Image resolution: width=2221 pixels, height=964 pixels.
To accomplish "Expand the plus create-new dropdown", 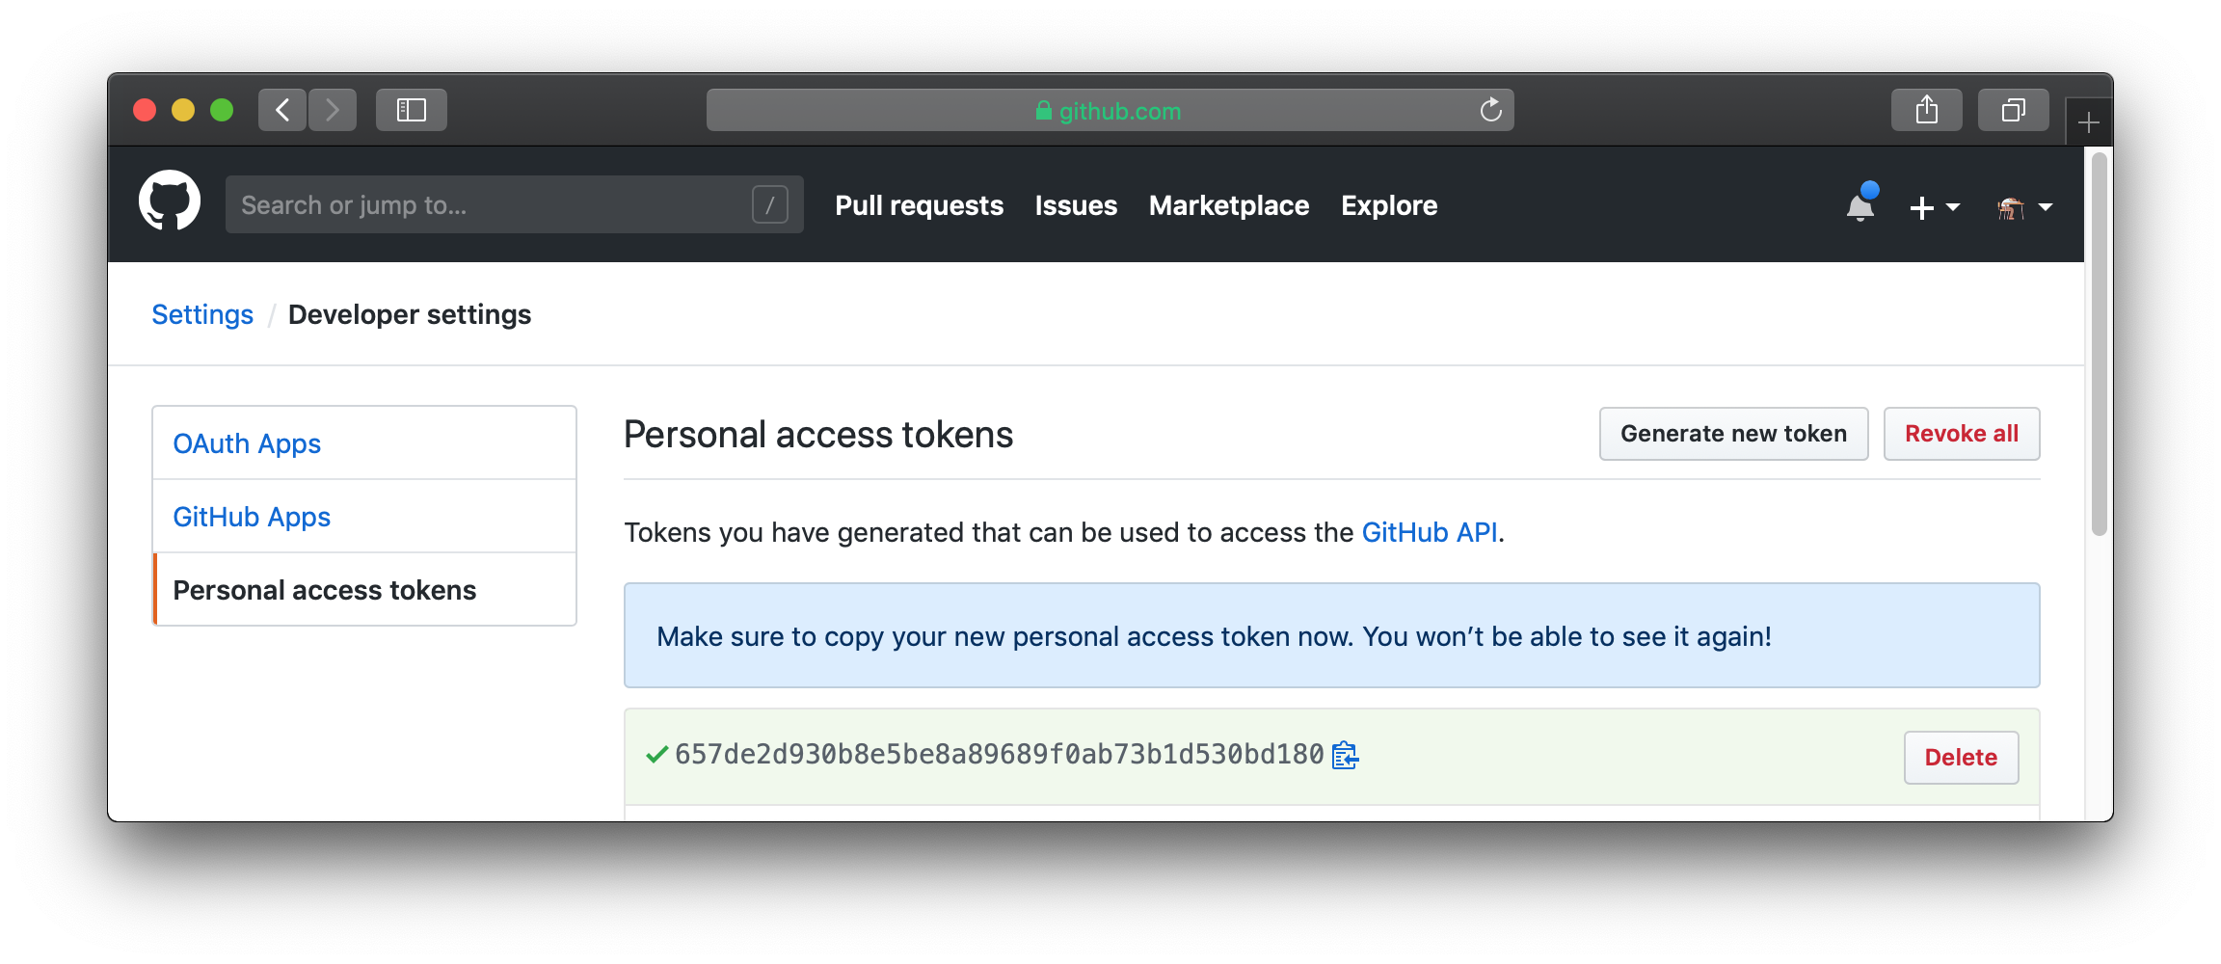I will (1934, 207).
